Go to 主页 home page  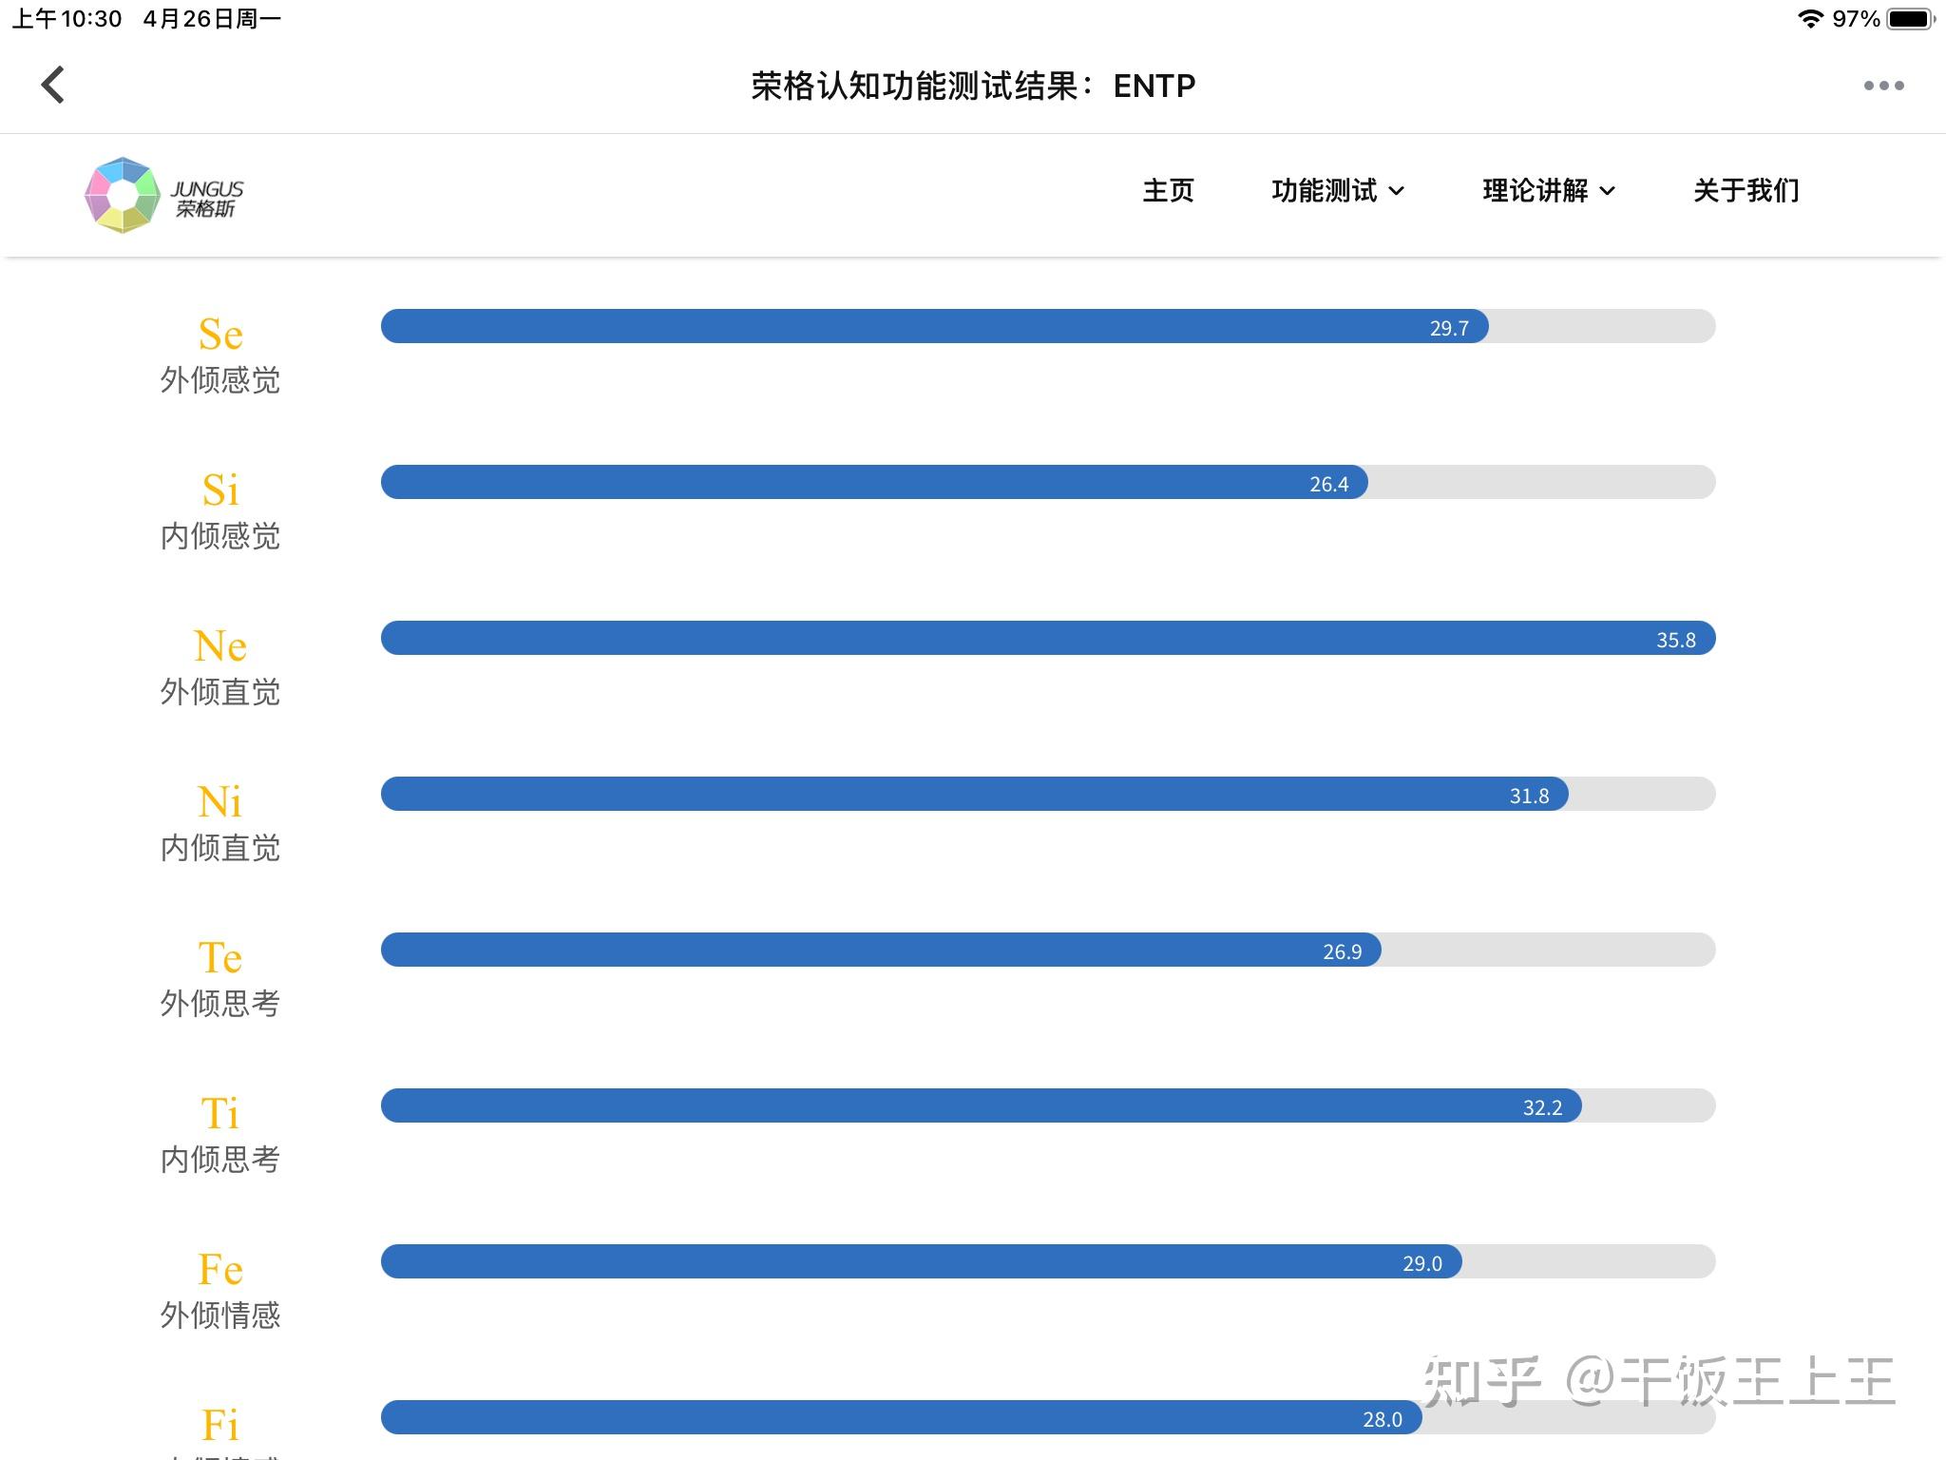point(1168,190)
